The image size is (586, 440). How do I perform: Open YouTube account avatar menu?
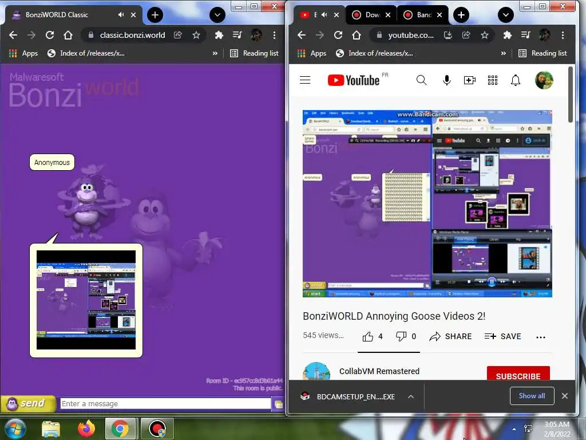click(x=544, y=80)
